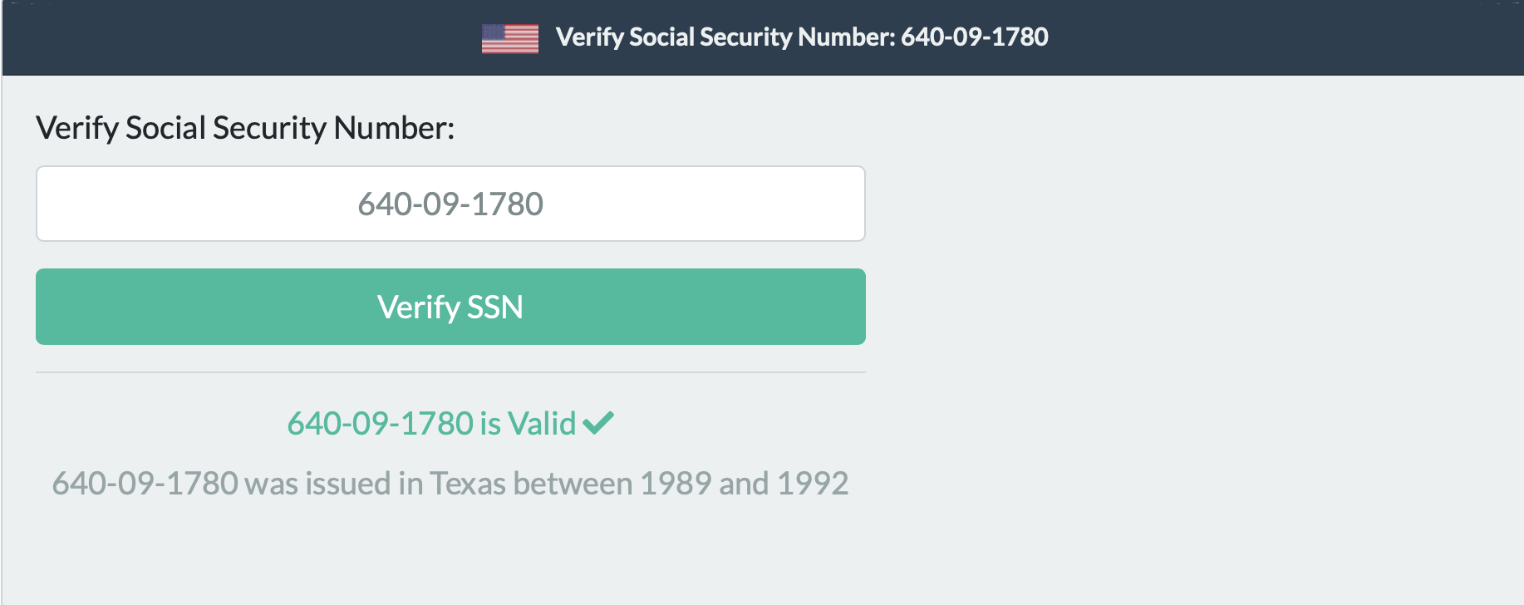
Task: Click the word 'Security' in the form label
Action: (x=269, y=128)
